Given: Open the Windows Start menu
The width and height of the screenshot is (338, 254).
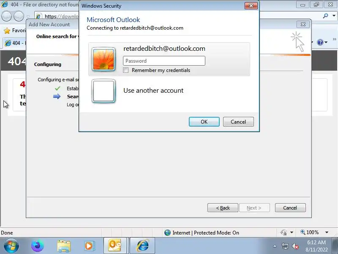Looking at the screenshot, I should tap(11, 246).
